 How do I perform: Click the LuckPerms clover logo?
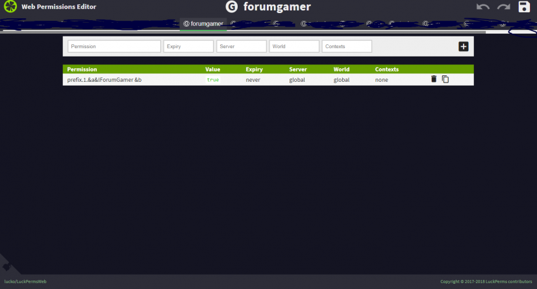10,6
